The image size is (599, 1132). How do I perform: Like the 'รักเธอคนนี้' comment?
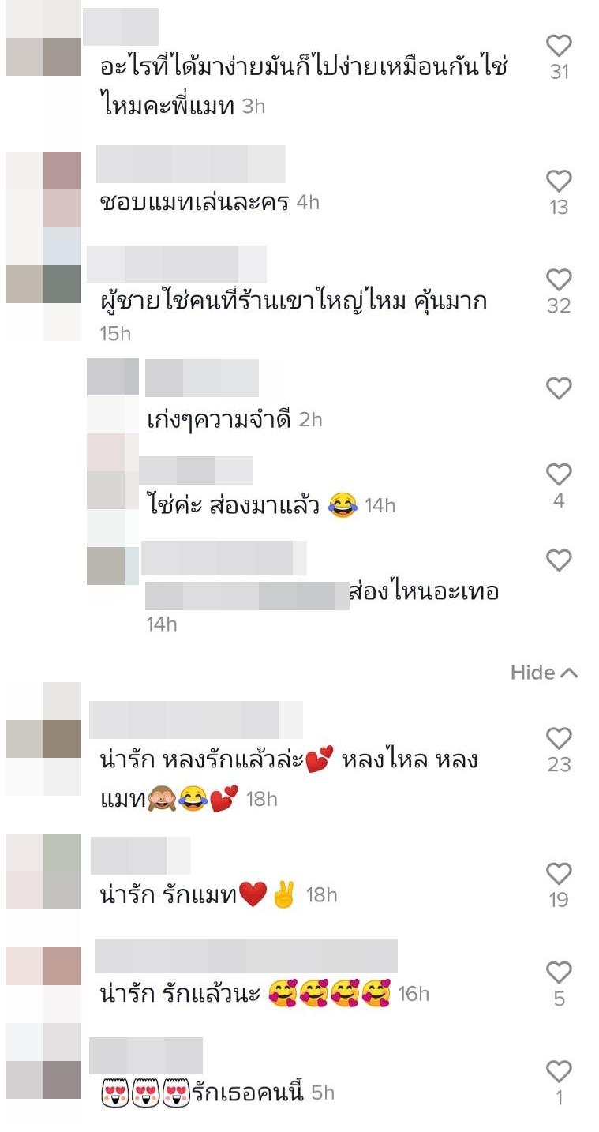coord(559,1071)
